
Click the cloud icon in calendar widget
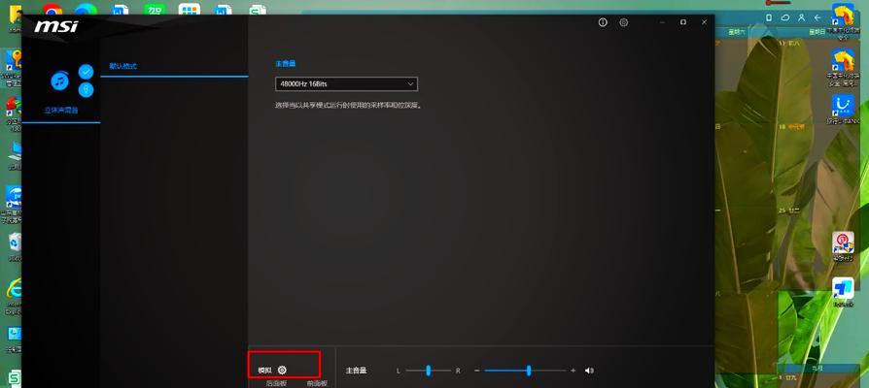785,17
